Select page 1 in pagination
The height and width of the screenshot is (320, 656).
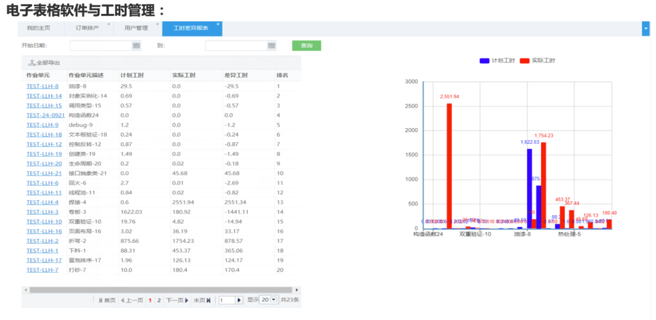click(150, 301)
